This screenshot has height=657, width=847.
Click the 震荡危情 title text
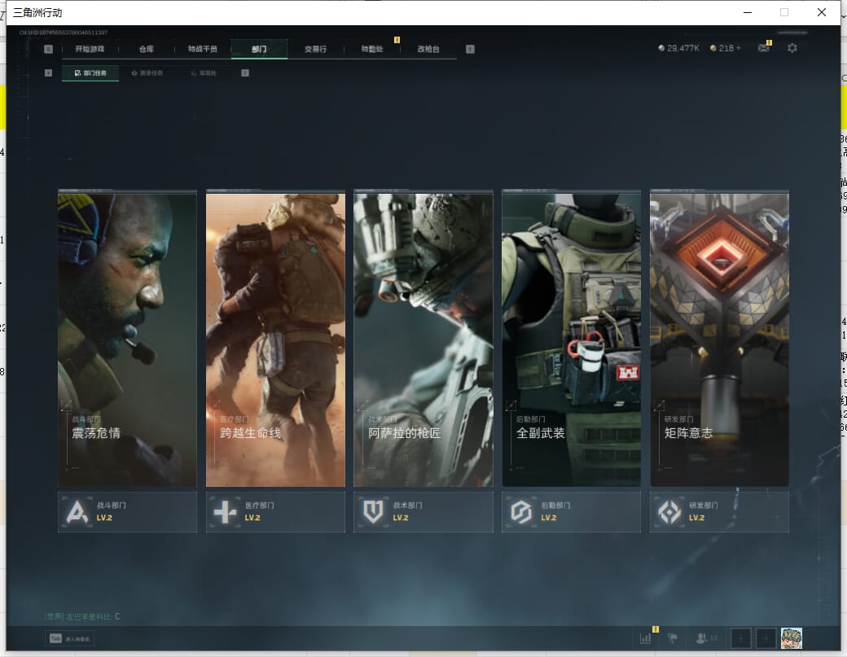(96, 433)
